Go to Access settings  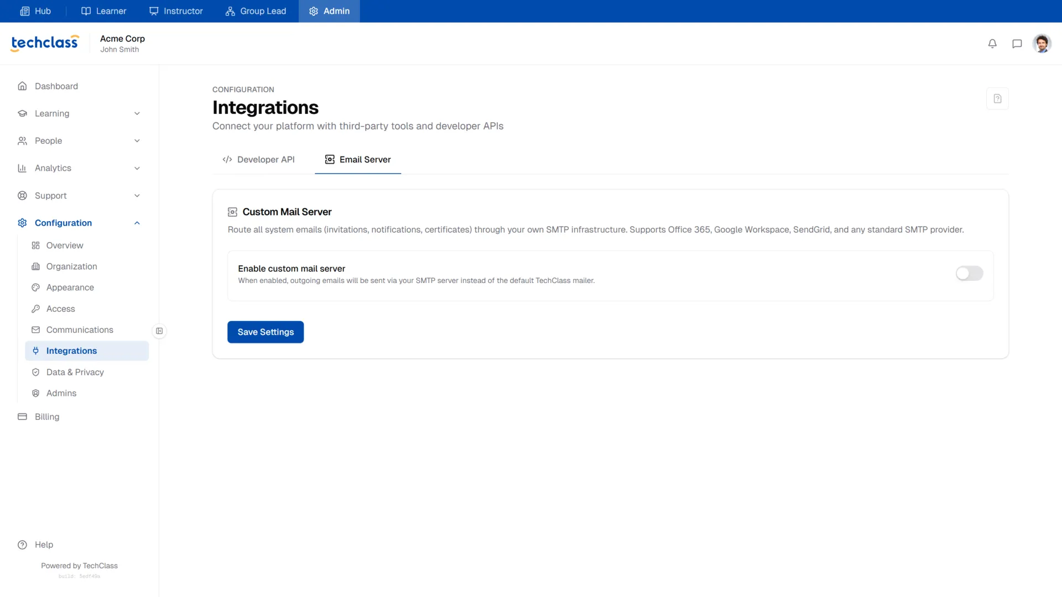[x=87, y=309]
